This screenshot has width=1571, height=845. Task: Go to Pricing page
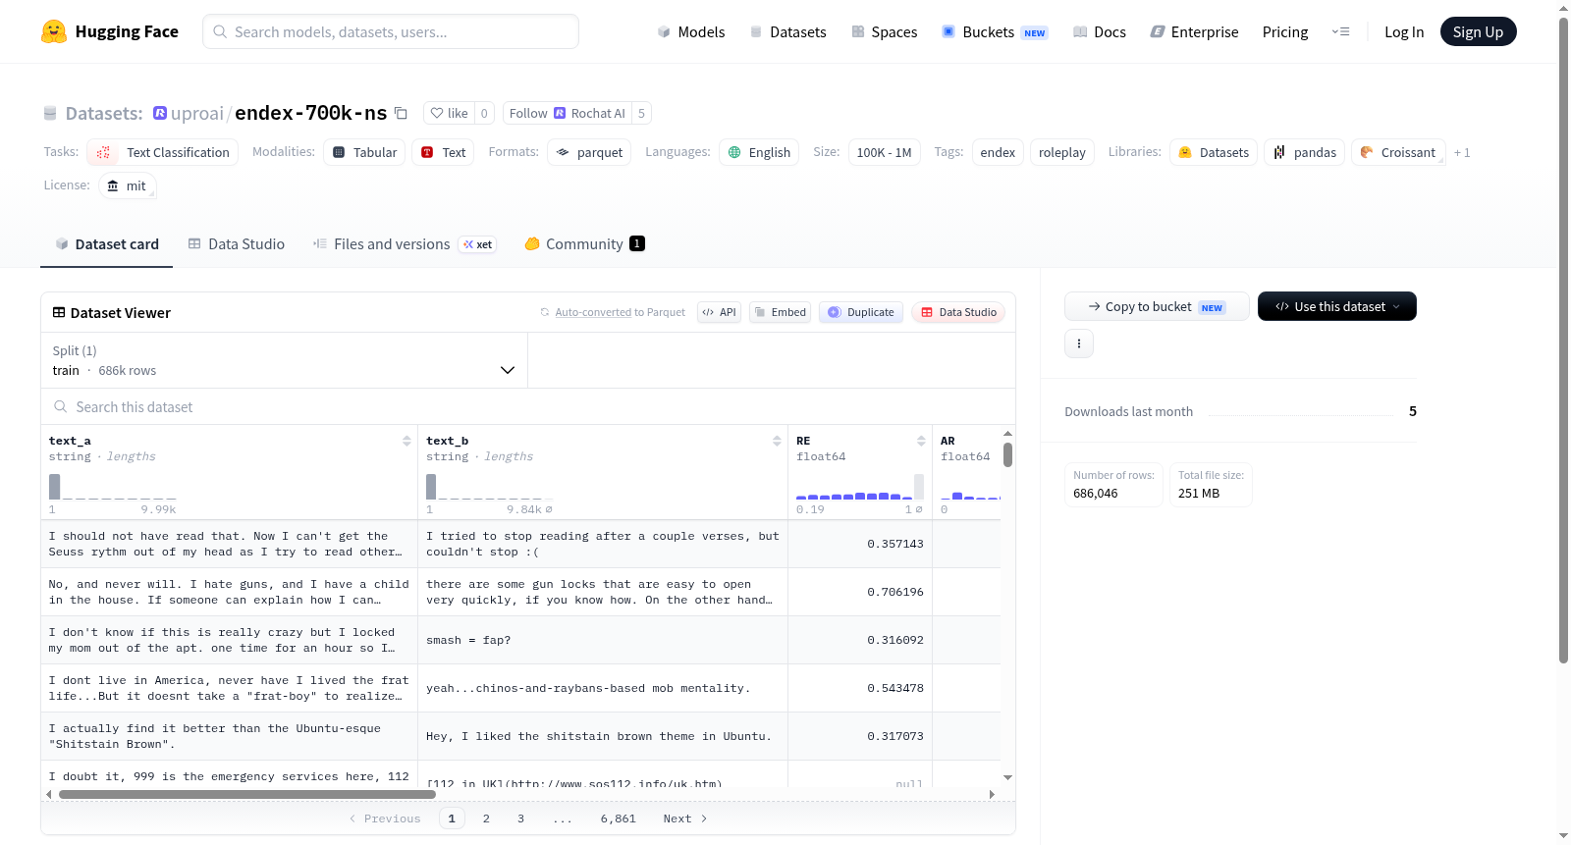[x=1285, y=31]
